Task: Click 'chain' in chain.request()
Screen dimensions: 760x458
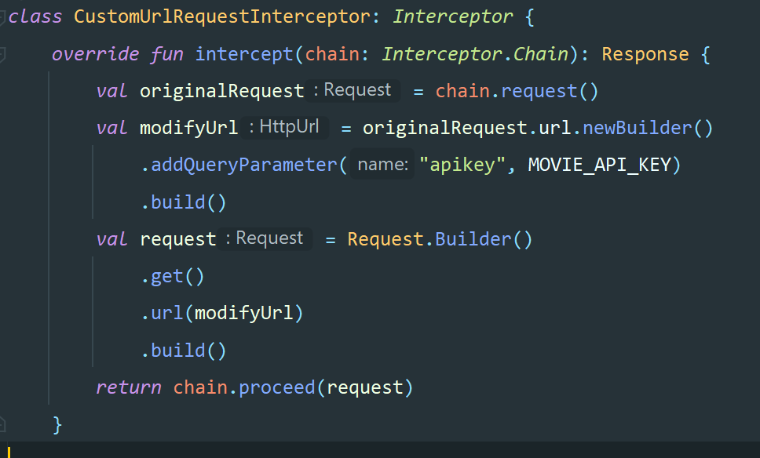Action: click(462, 91)
